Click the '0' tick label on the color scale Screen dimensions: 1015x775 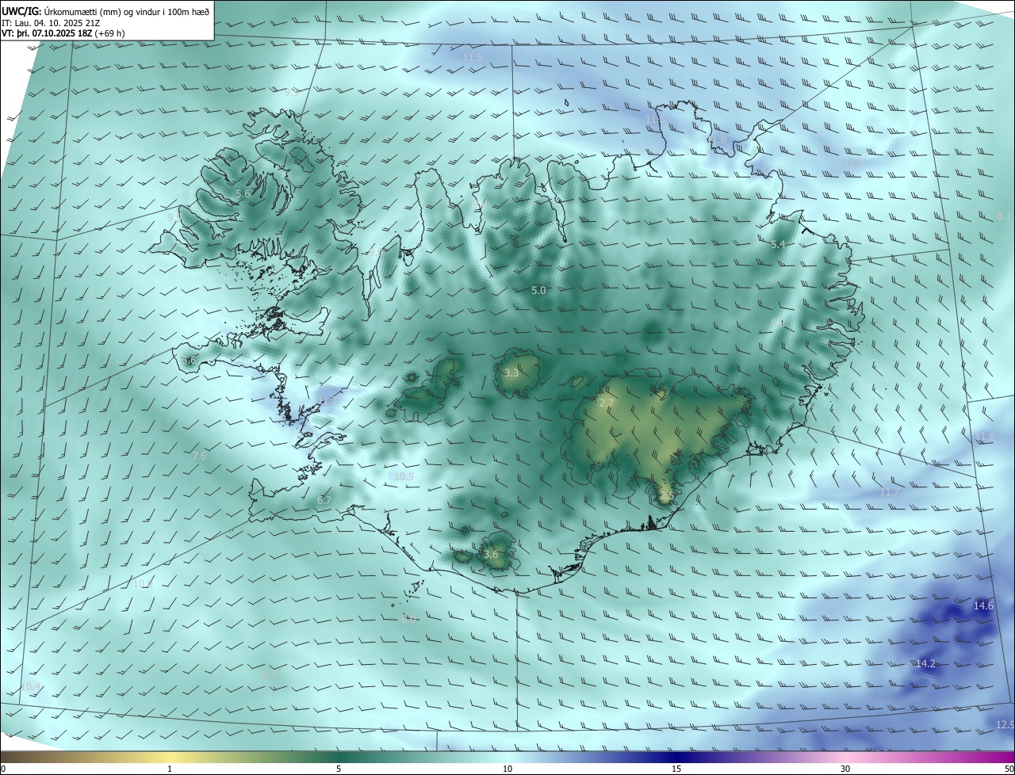pos(3,769)
